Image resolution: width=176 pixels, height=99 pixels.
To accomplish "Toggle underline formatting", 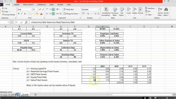I will click(25, 14).
